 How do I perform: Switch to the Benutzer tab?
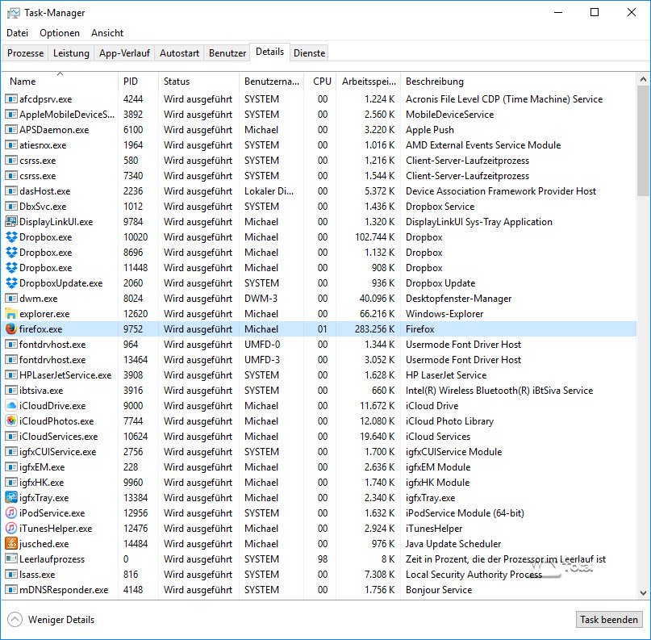click(x=227, y=53)
